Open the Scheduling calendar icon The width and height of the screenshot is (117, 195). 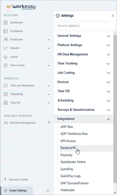click(5, 94)
